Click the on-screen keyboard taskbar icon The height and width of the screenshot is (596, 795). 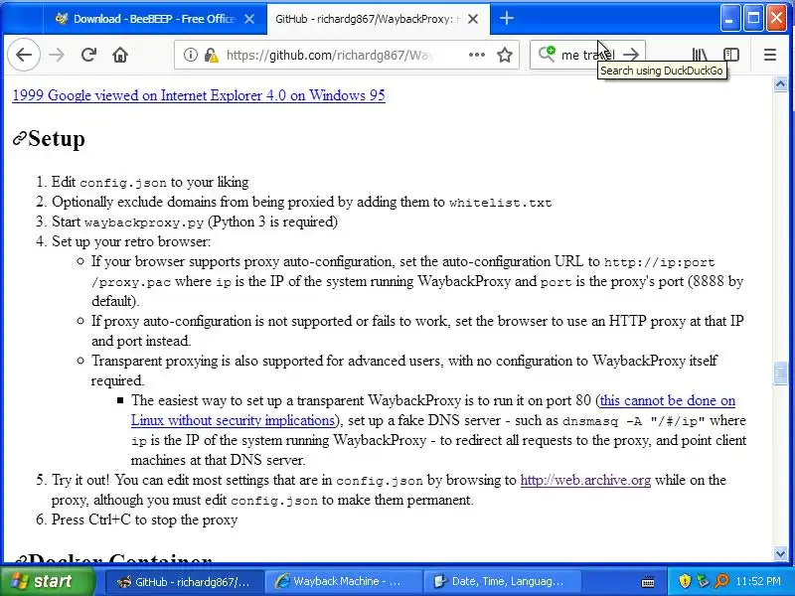648,581
